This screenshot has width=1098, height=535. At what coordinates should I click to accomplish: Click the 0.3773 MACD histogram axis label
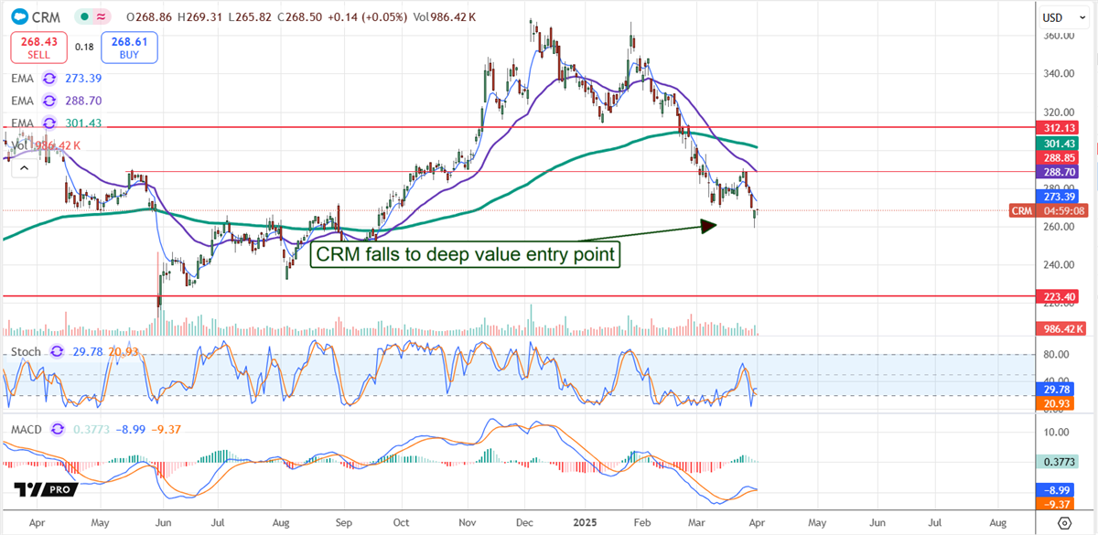coord(1058,461)
